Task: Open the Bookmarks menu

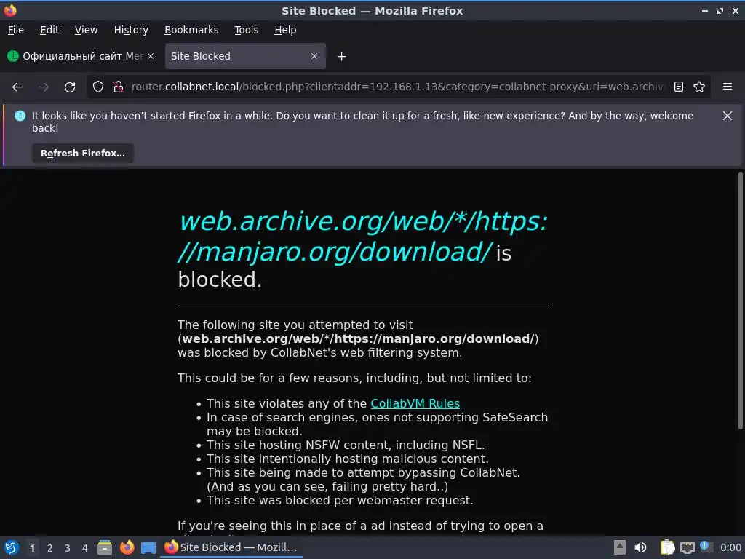Action: click(191, 30)
